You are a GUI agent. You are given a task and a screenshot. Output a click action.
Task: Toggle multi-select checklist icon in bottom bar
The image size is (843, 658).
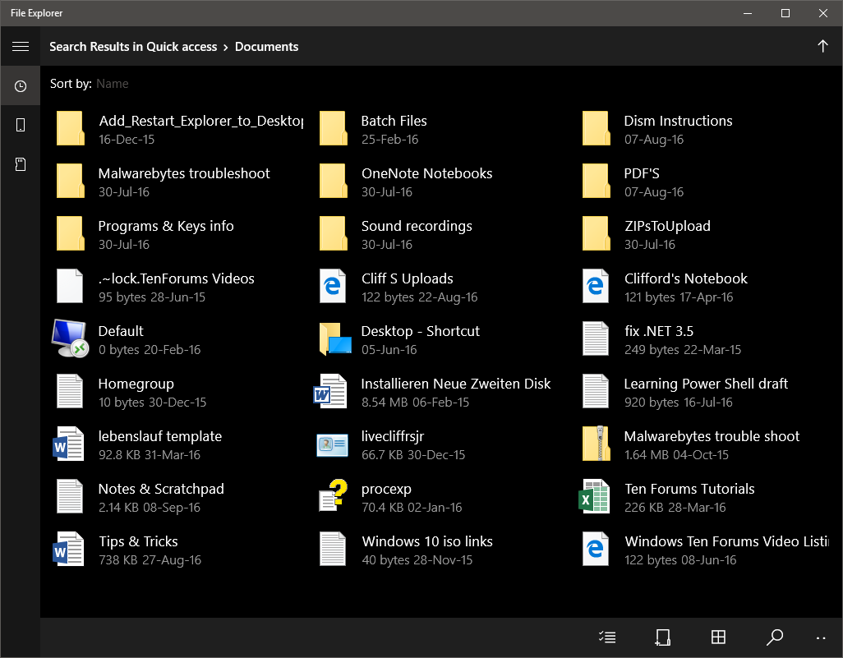(x=607, y=637)
